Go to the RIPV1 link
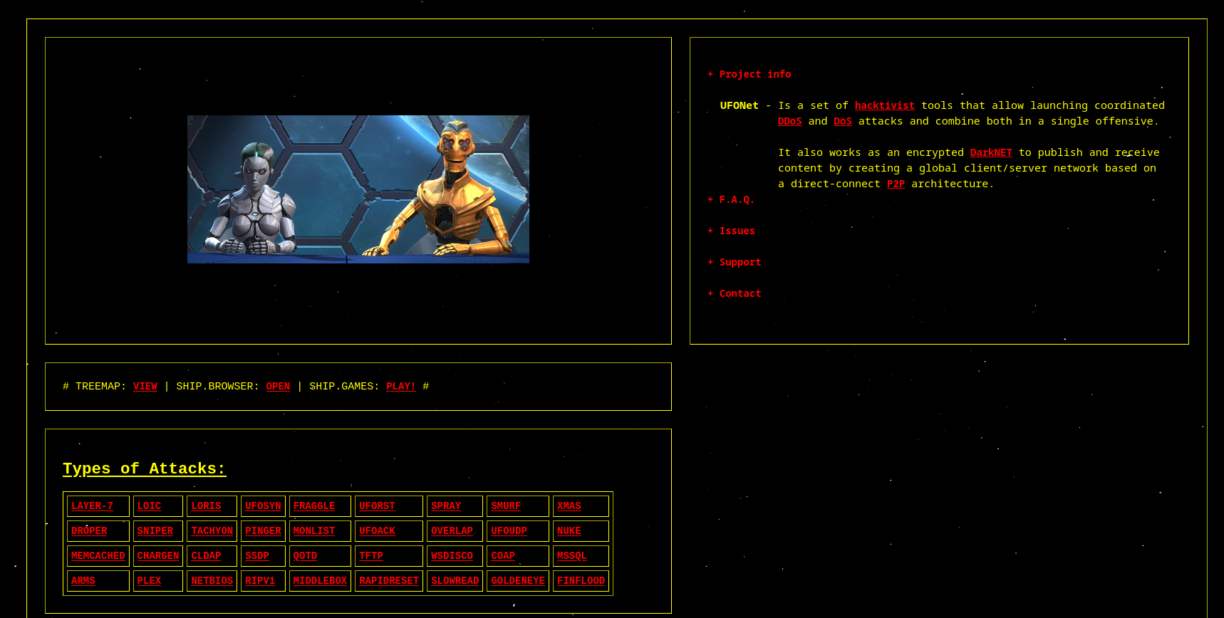This screenshot has width=1224, height=618. tap(260, 581)
